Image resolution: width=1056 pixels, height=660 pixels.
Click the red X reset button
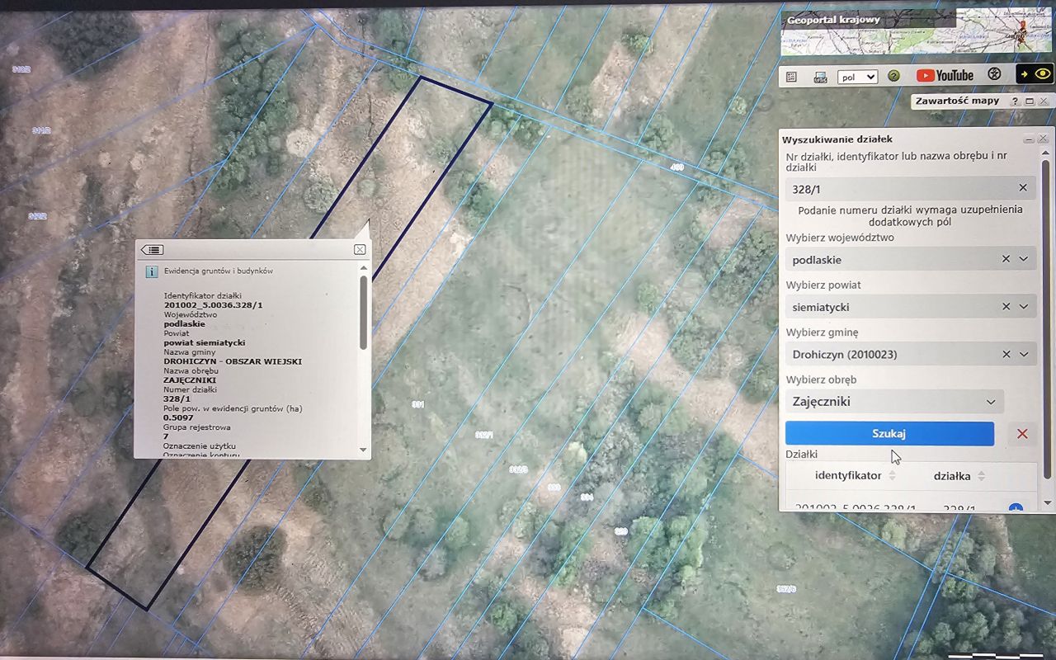(x=1022, y=434)
